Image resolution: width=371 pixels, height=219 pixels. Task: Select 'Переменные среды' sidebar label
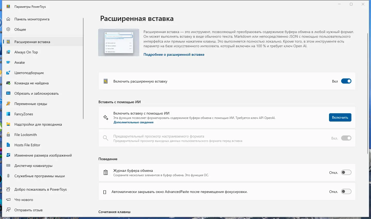(x=31, y=104)
